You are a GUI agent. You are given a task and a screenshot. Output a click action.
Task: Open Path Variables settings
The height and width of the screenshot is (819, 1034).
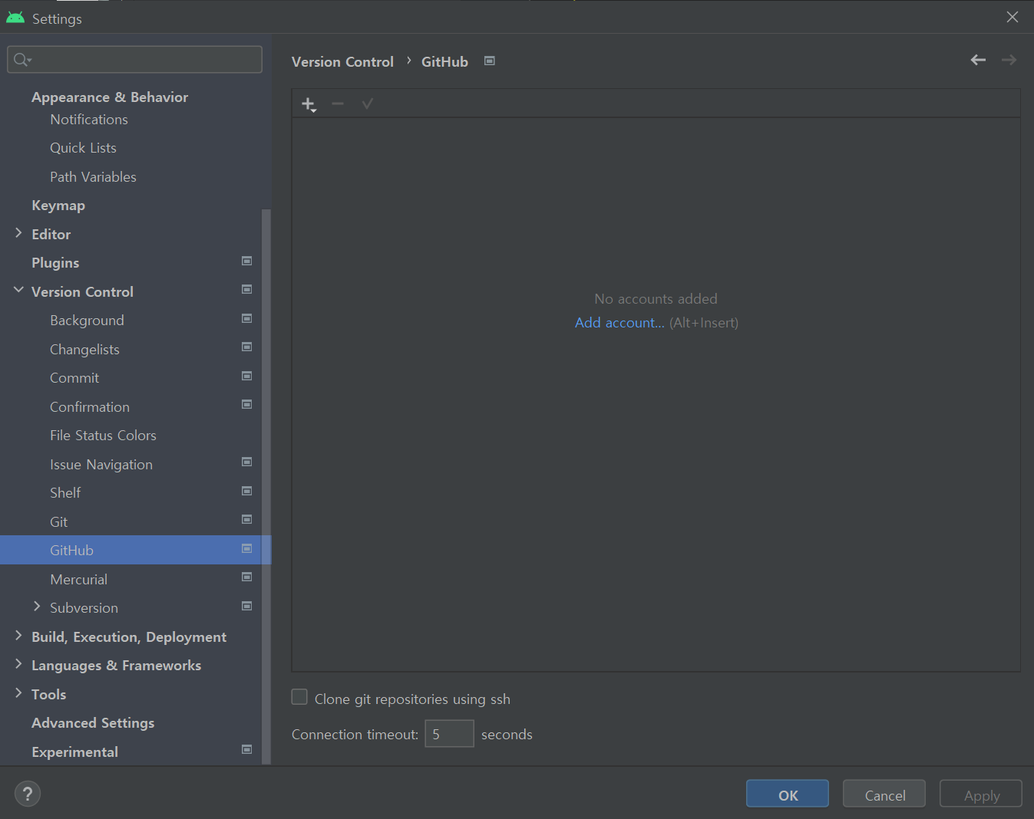point(93,177)
